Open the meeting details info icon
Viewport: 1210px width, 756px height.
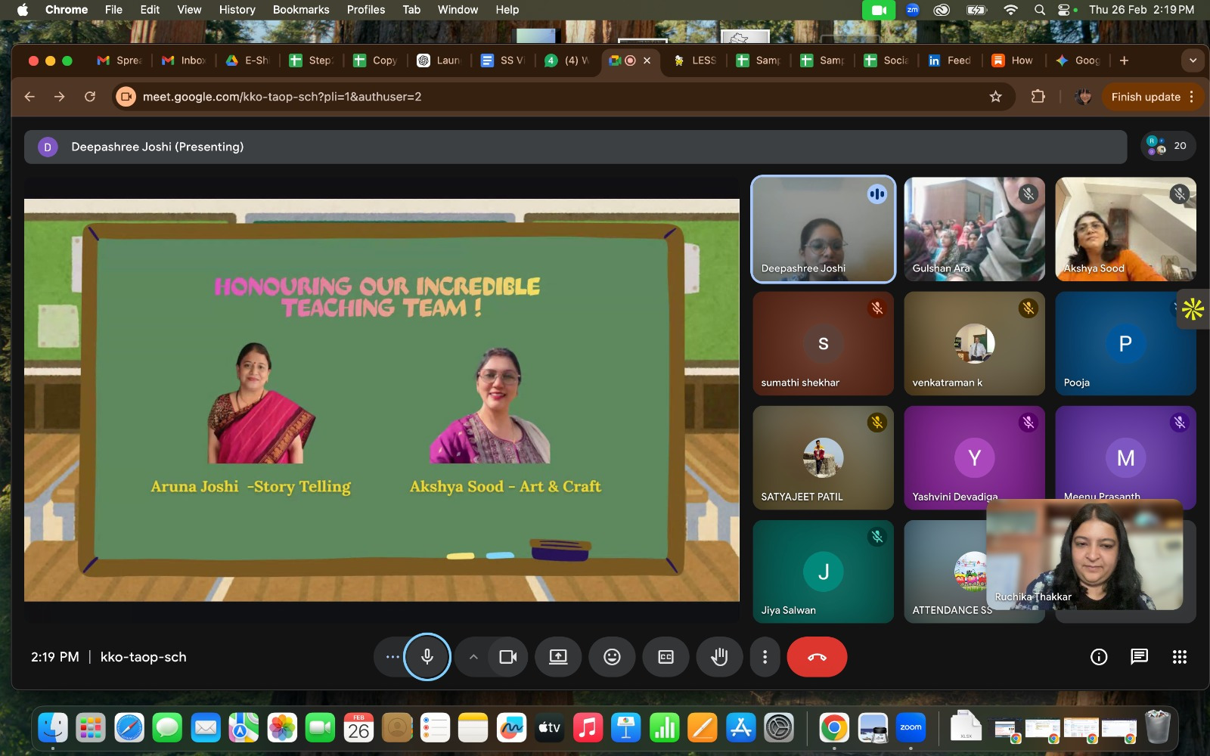pos(1099,657)
